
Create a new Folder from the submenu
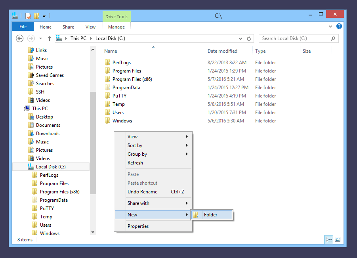coord(212,215)
